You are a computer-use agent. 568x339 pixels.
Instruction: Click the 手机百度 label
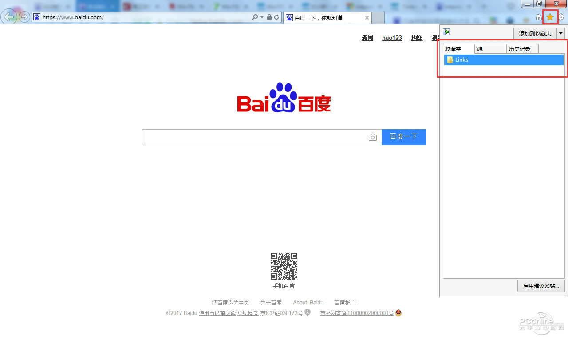284,286
